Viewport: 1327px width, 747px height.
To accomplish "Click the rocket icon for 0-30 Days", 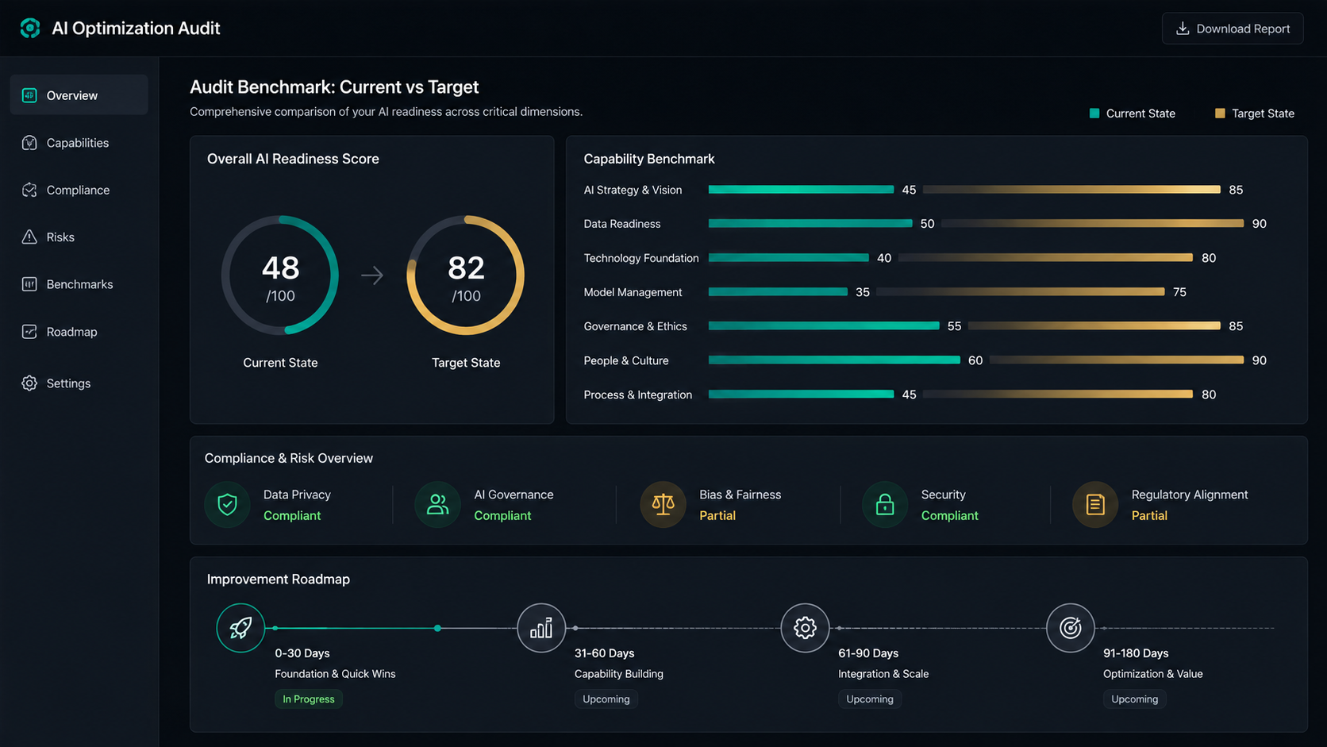I will click(x=240, y=628).
